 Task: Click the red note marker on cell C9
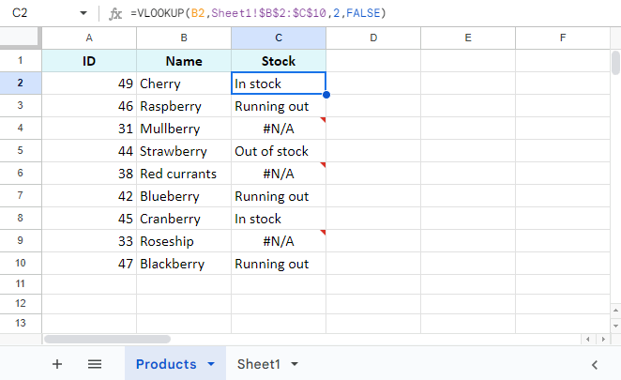(324, 232)
